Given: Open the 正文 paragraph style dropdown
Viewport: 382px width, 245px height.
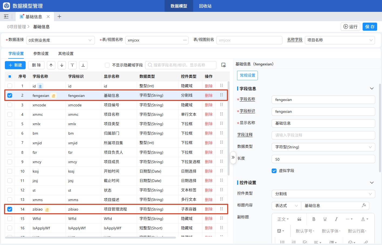Looking at the screenshot, I should click(x=283, y=219).
